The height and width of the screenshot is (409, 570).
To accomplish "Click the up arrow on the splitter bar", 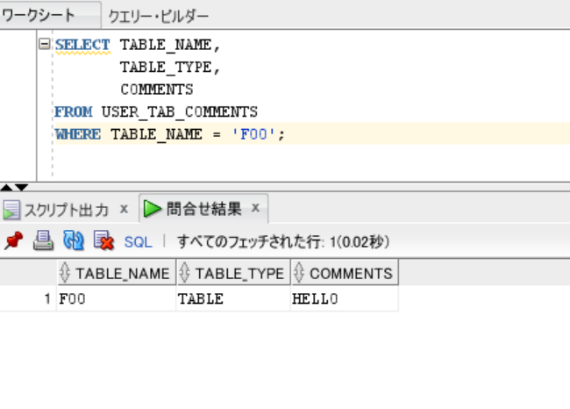I will pyautogui.click(x=7, y=187).
